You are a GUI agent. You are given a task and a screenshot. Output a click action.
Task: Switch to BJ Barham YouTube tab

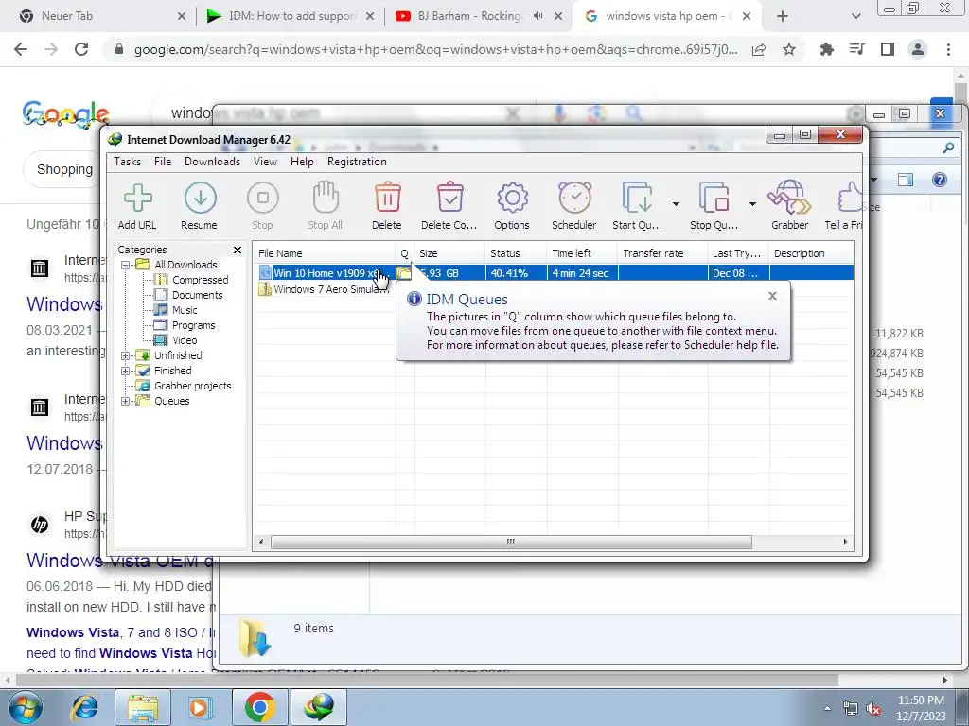pyautogui.click(x=479, y=17)
